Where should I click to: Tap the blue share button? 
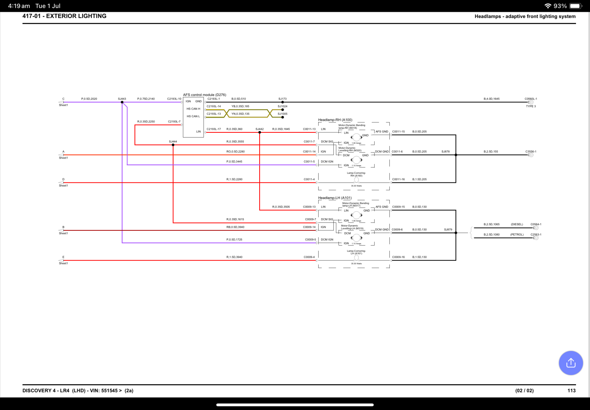(x=571, y=363)
